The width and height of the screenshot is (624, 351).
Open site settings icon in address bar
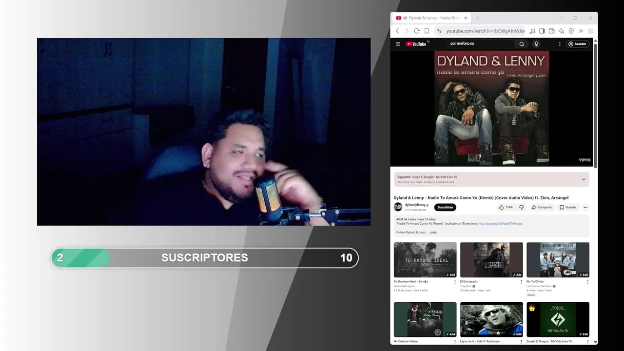click(439, 31)
